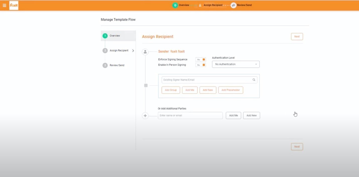Image resolution: width=359 pixels, height=177 pixels.
Task: Toggle Enforce Signing Sequence switch
Action: 201,60
